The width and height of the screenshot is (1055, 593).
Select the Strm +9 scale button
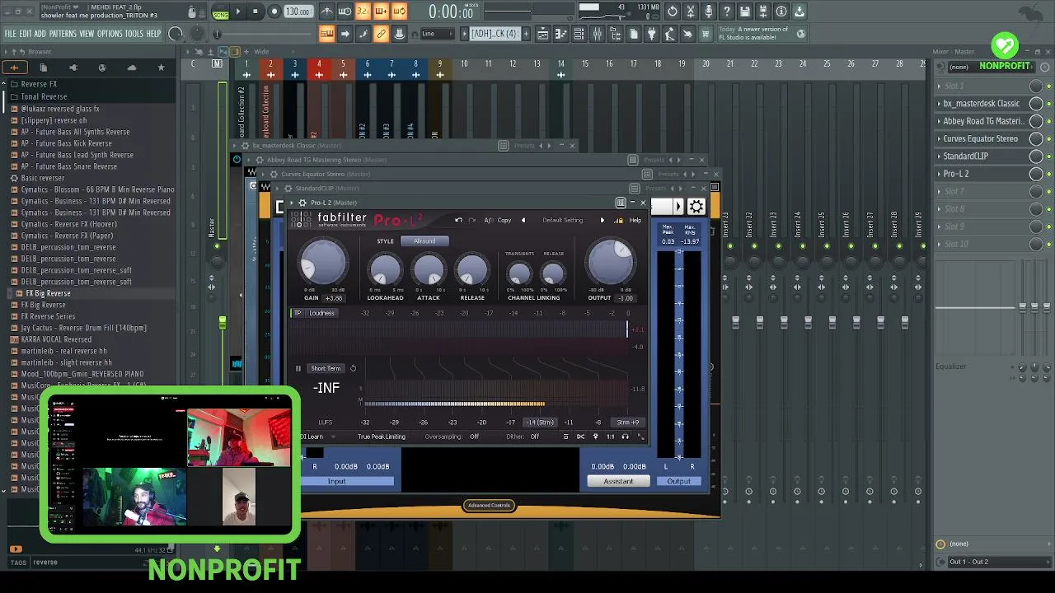(x=628, y=423)
